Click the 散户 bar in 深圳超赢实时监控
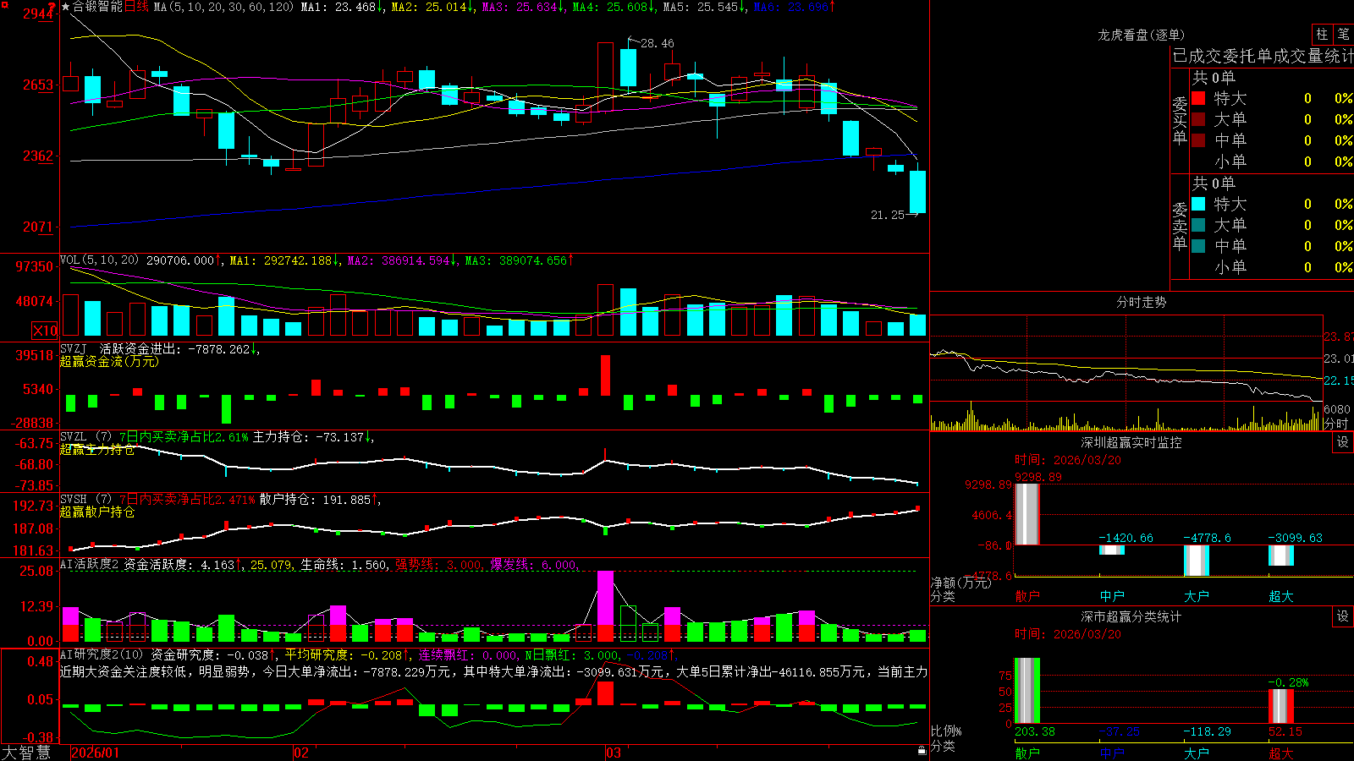This screenshot has width=1354, height=761. (1027, 514)
